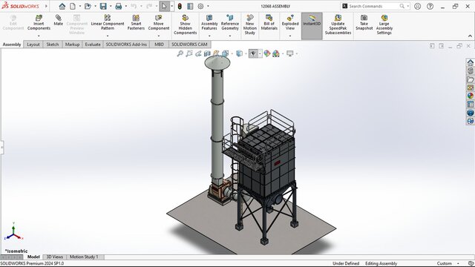Toggle the Select arrow cursor tool
This screenshot has height=267, width=475.
[164, 6]
